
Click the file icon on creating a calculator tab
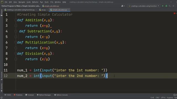5,10
